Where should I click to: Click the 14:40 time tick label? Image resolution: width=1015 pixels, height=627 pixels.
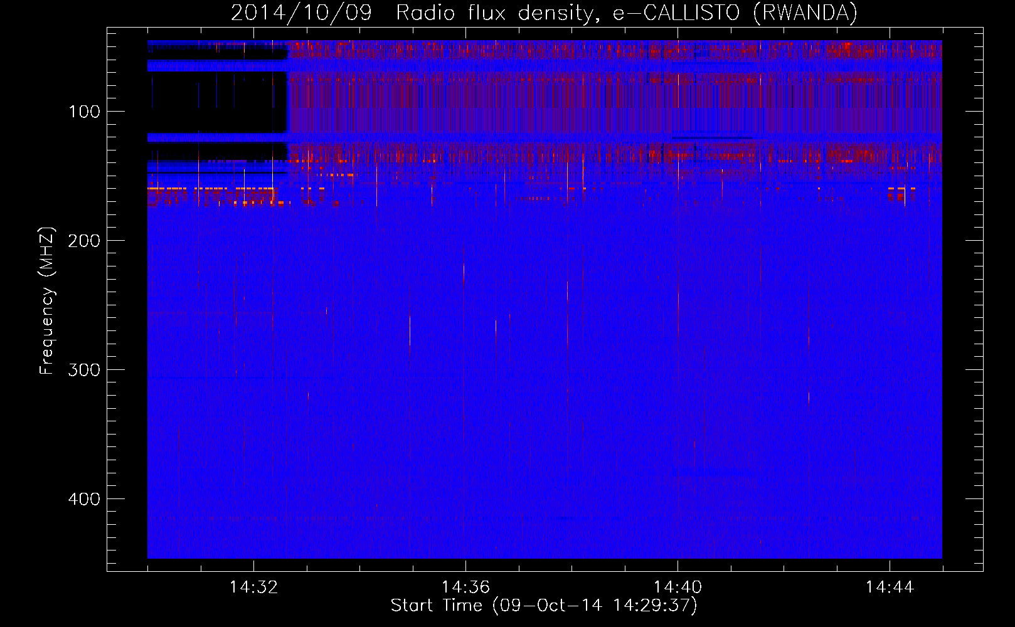click(x=678, y=587)
